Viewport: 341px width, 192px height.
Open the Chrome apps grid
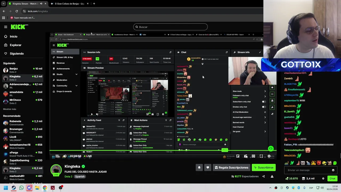tap(3, 18)
